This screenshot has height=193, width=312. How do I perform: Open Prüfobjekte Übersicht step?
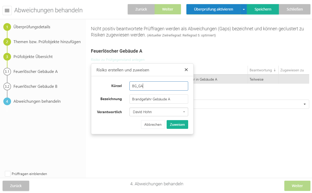click(33, 57)
